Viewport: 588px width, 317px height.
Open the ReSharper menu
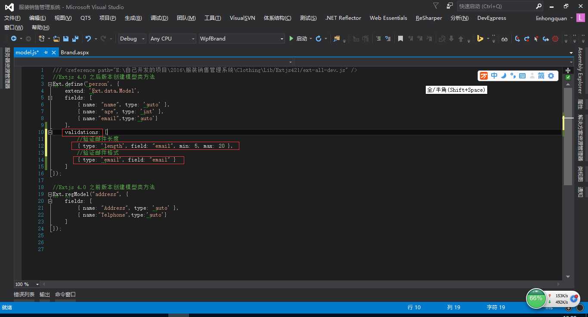pyautogui.click(x=429, y=18)
